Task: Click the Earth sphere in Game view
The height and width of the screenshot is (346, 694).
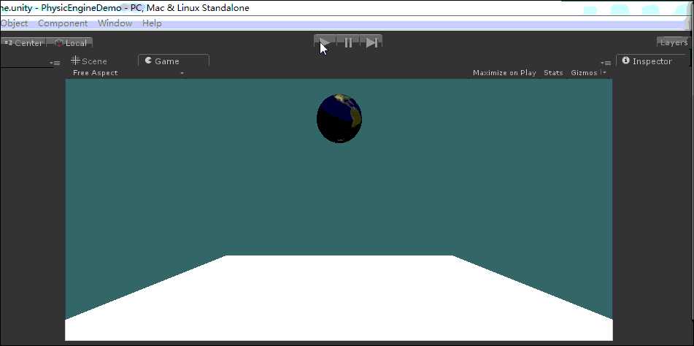Action: pyautogui.click(x=339, y=118)
